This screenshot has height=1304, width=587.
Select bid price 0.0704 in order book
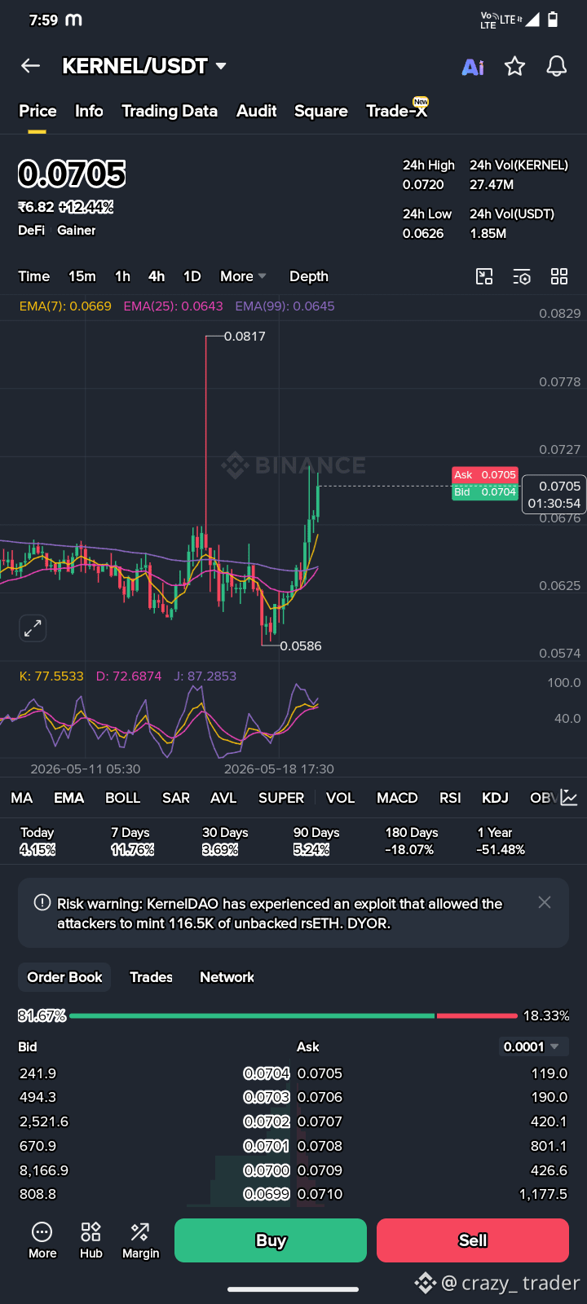pyautogui.click(x=267, y=1073)
